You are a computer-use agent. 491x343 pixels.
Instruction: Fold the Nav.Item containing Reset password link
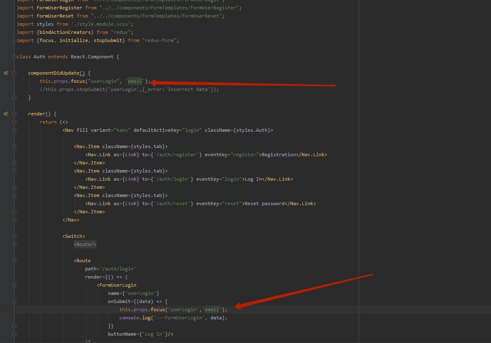point(14,195)
